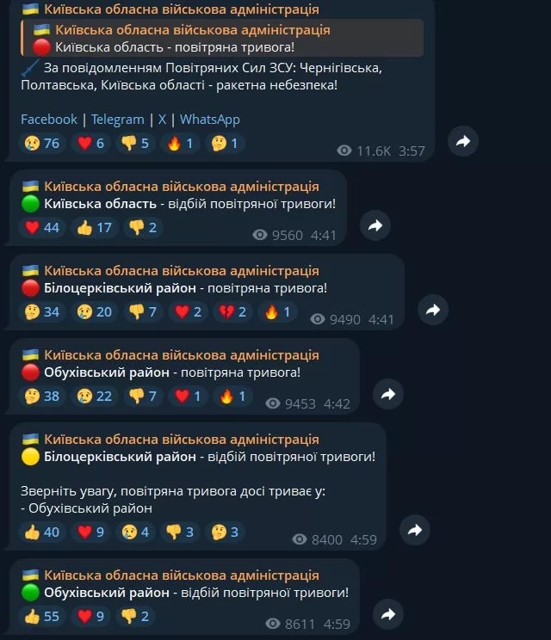The width and height of the screenshot is (551, 640).
Task: Forward the yellow-circle Білоцерківський all-clear message
Action: (x=415, y=530)
